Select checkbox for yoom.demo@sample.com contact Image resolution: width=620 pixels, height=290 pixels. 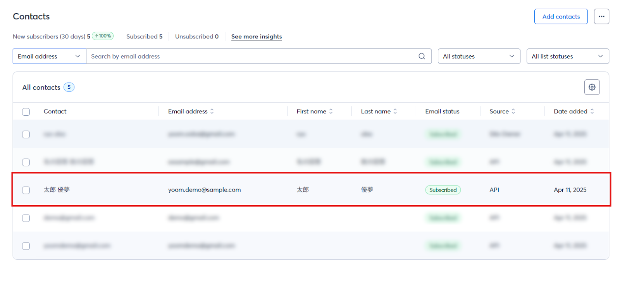[26, 190]
